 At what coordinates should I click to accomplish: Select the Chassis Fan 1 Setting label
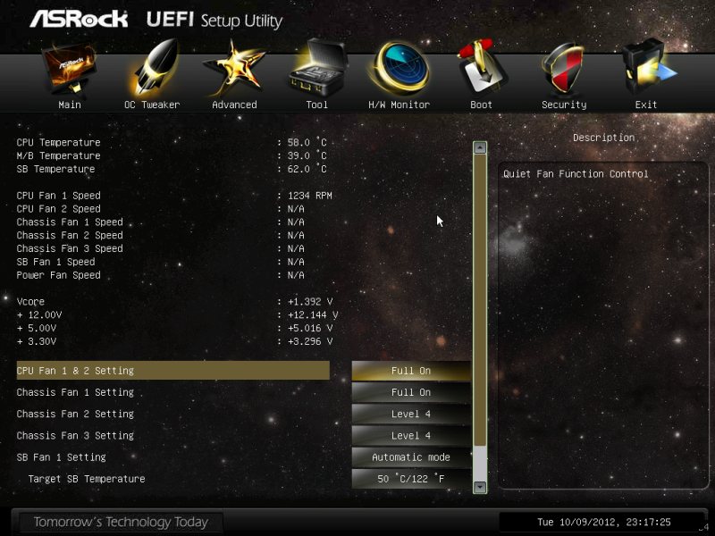pos(75,392)
